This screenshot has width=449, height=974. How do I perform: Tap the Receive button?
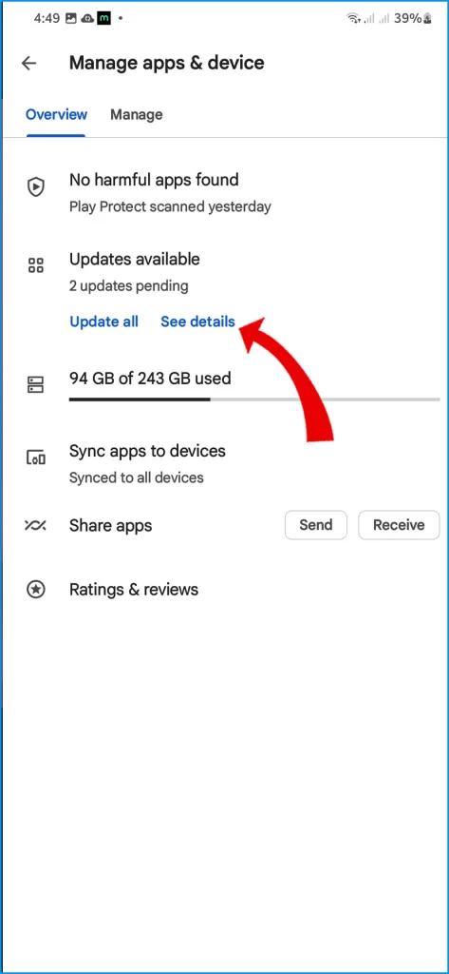tap(399, 525)
